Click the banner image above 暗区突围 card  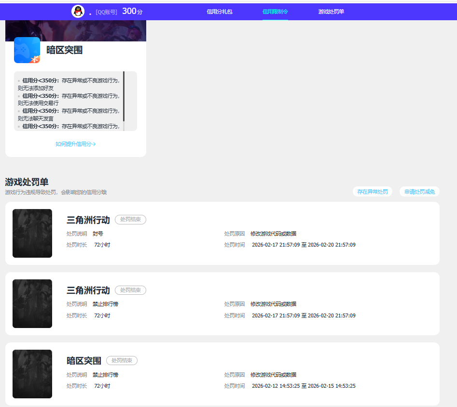point(76,31)
